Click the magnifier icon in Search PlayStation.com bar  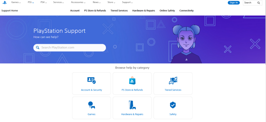click(38, 48)
